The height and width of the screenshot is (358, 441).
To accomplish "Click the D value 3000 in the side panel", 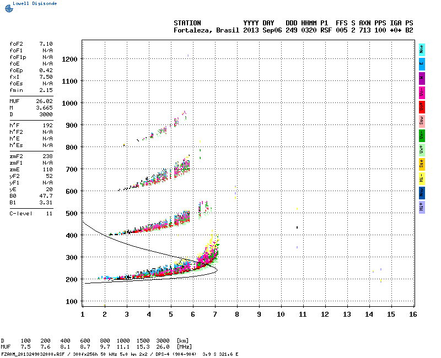I will coord(46,115).
